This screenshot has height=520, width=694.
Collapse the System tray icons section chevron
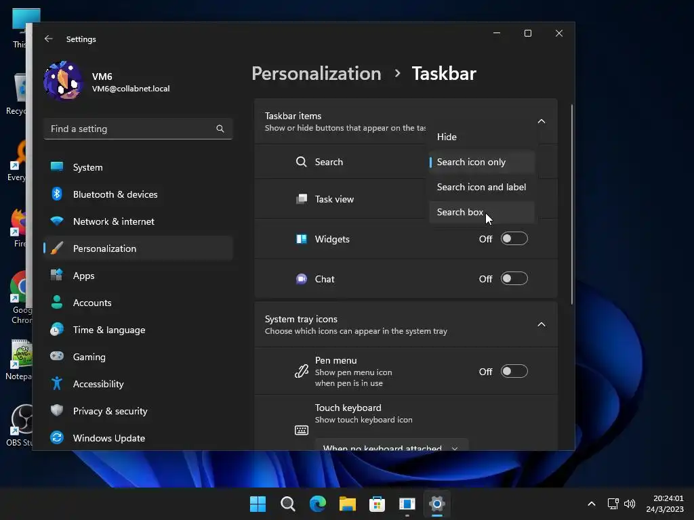[x=542, y=324]
